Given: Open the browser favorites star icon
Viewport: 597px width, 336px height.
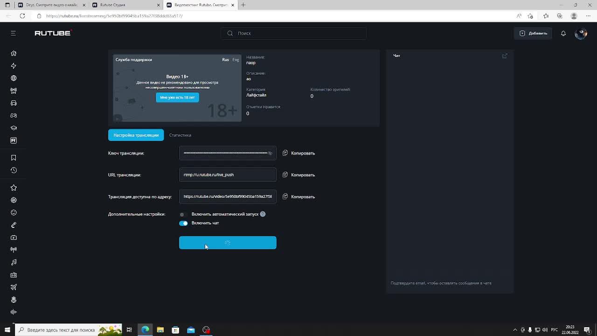Looking at the screenshot, I should (x=546, y=16).
